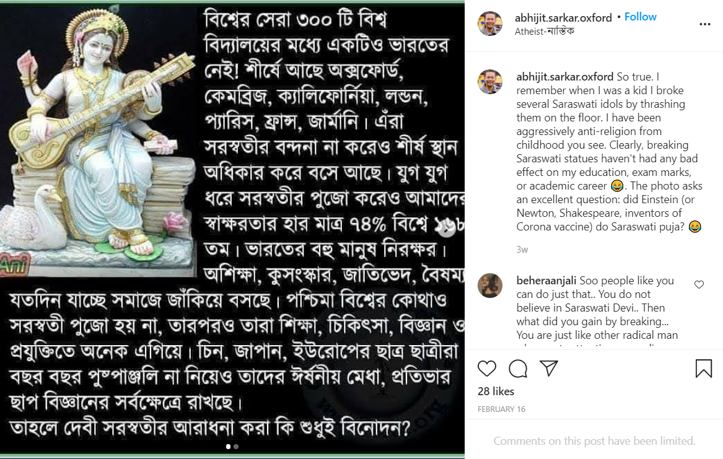Select the second carousel dot indicator
This screenshot has height=459, width=723.
[236, 447]
